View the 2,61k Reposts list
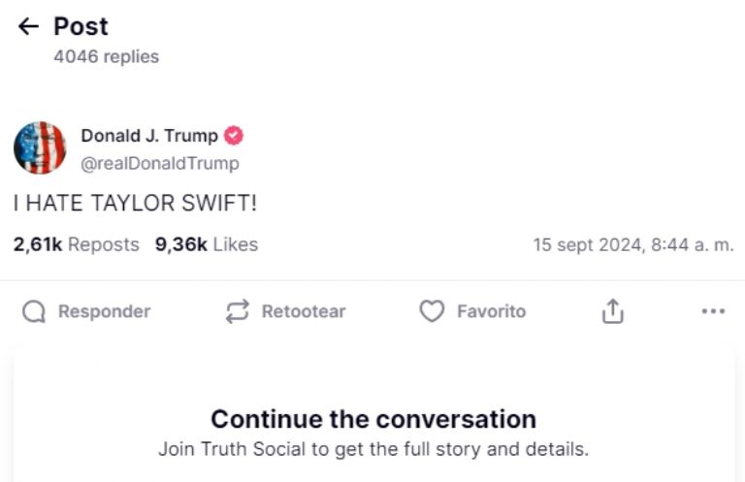 tap(76, 244)
